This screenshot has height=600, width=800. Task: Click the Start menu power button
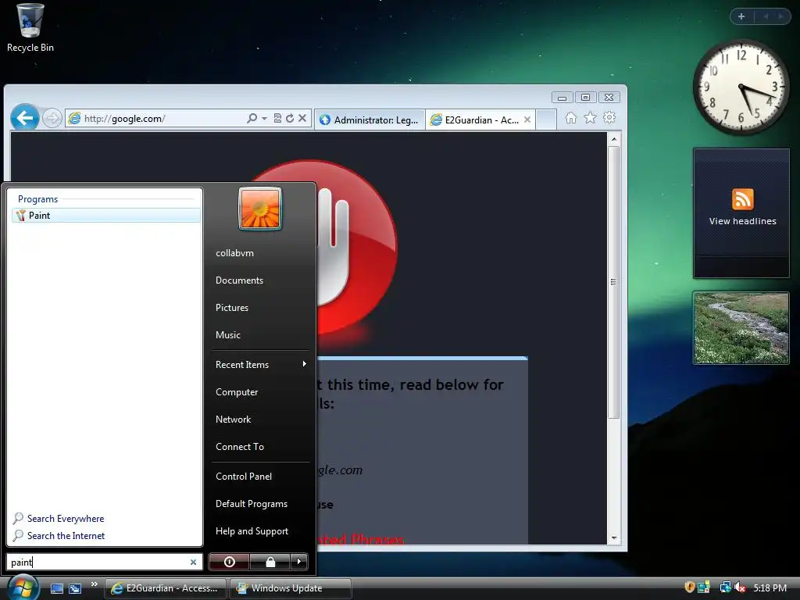coord(229,562)
